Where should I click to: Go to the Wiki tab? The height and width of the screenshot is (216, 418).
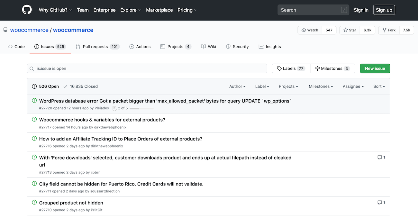[x=208, y=47]
